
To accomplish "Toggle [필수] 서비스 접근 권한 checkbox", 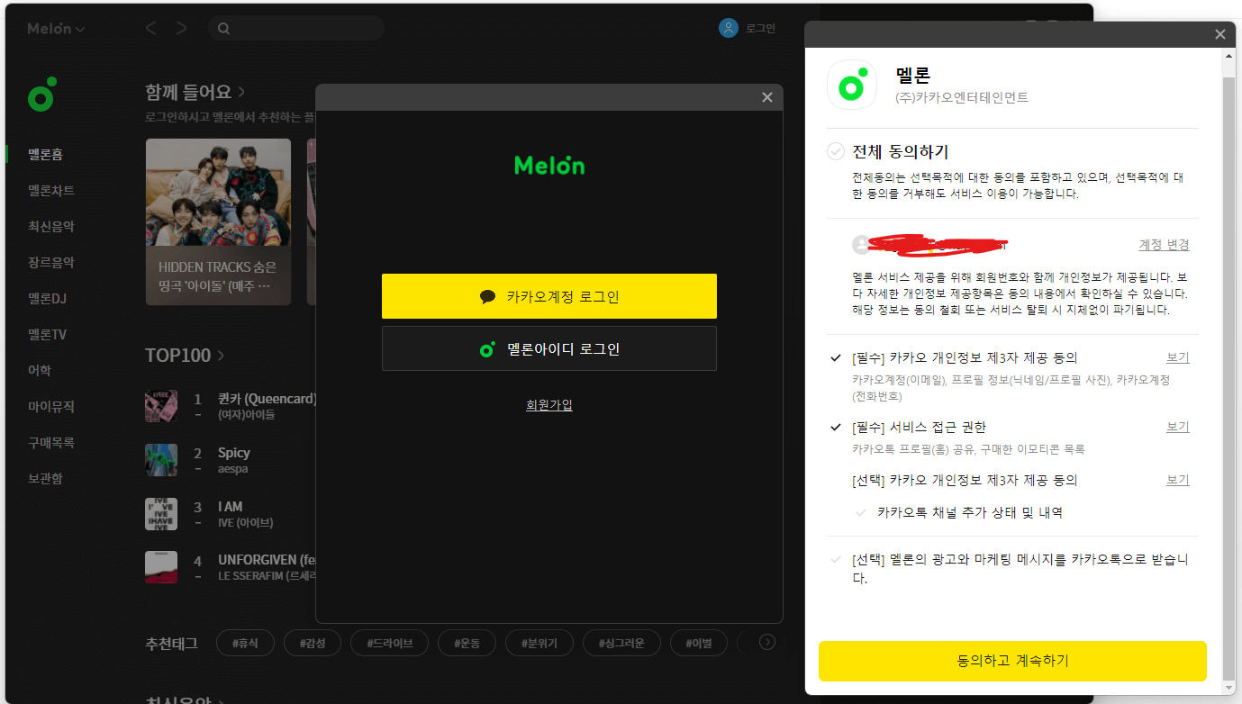I will [836, 427].
